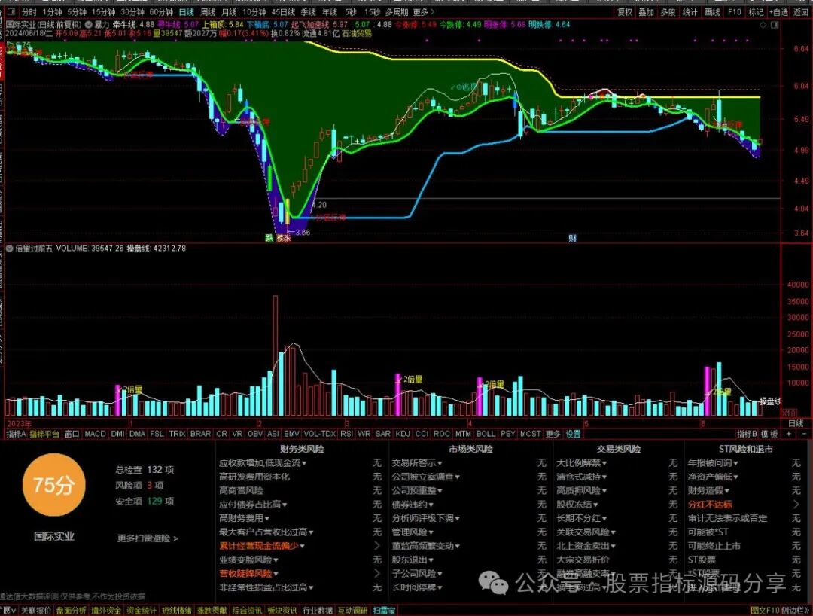Select the 多周期 multi-period view
The image size is (813, 616).
(x=397, y=11)
